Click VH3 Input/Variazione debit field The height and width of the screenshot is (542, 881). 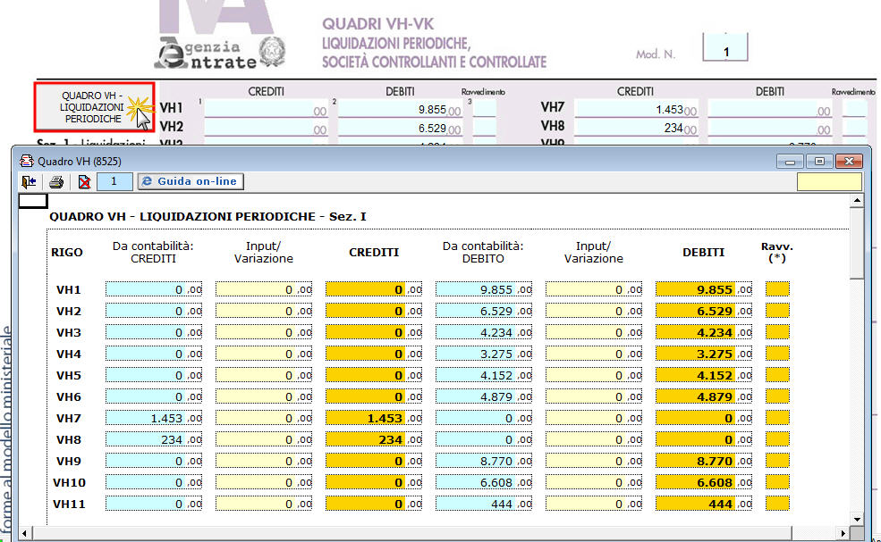point(593,332)
